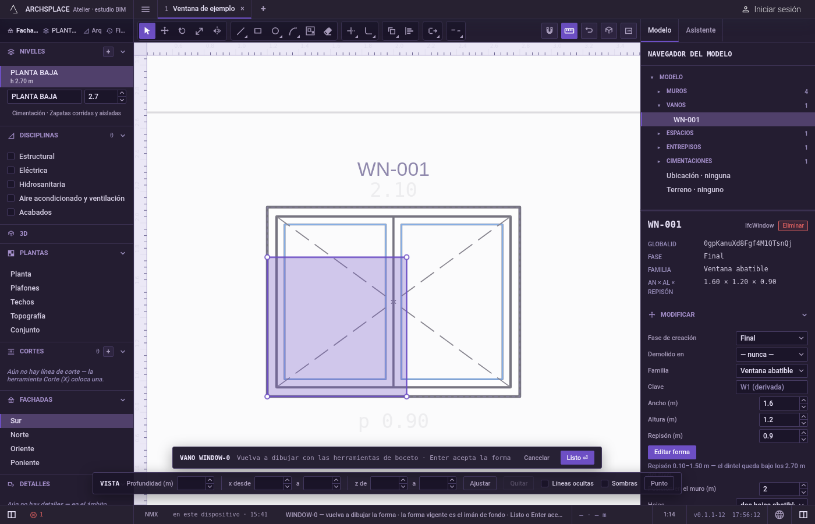Screen dimensions: 815x524
Task: Open the Demolido en dropdown
Action: [x=772, y=355]
